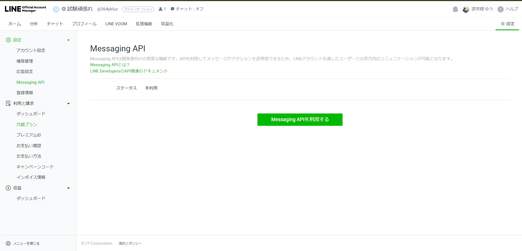
Task: Click the コミュニケーション badge
Action: click(138, 9)
